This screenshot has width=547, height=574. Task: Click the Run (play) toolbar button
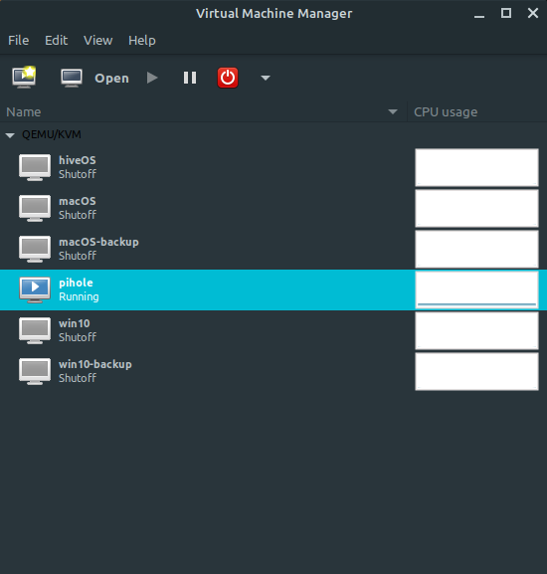152,78
